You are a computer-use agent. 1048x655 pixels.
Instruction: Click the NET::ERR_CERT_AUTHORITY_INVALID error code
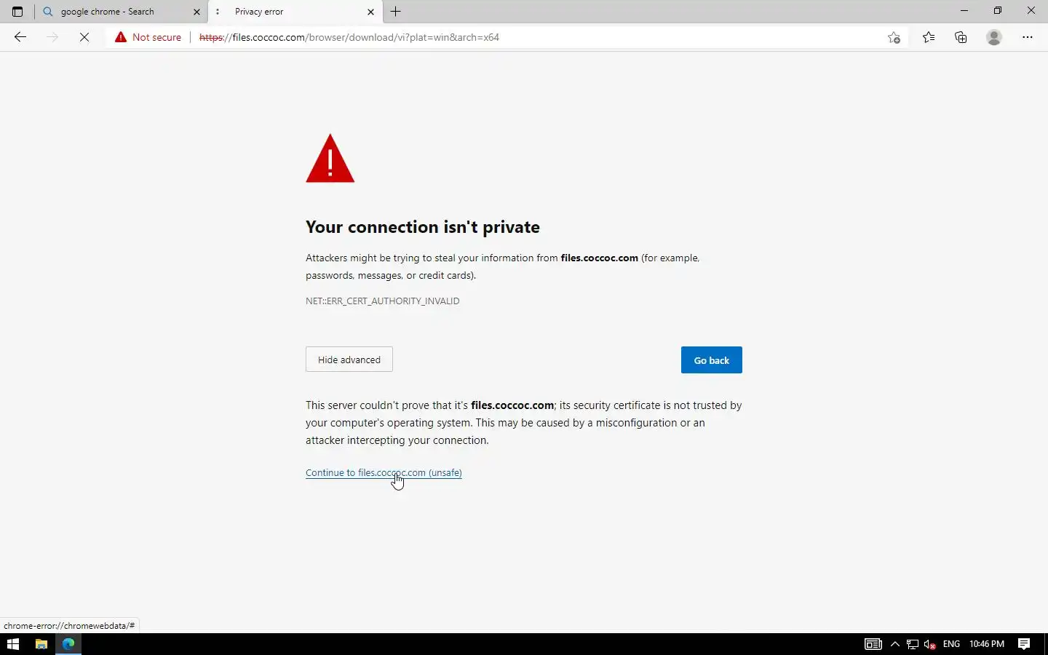[383, 301]
